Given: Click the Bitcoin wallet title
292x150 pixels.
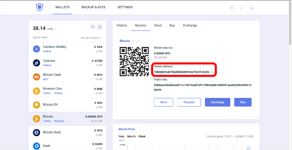Looking at the screenshot, I should [125, 41].
